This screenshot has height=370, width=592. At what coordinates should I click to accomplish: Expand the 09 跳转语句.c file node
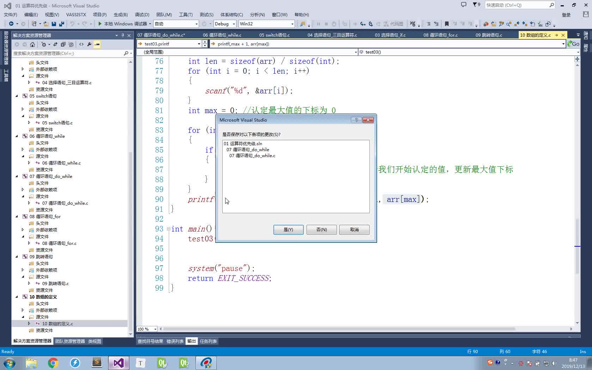pyautogui.click(x=29, y=283)
